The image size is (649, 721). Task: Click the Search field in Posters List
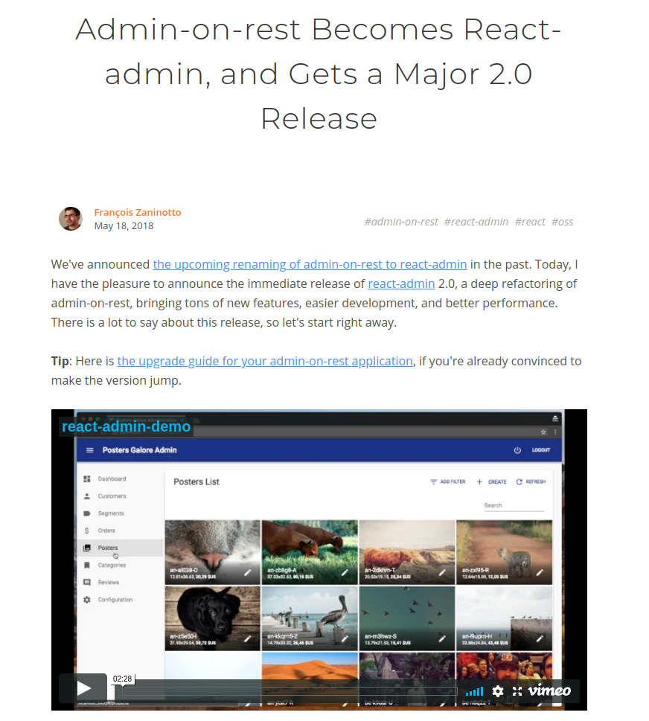514,505
